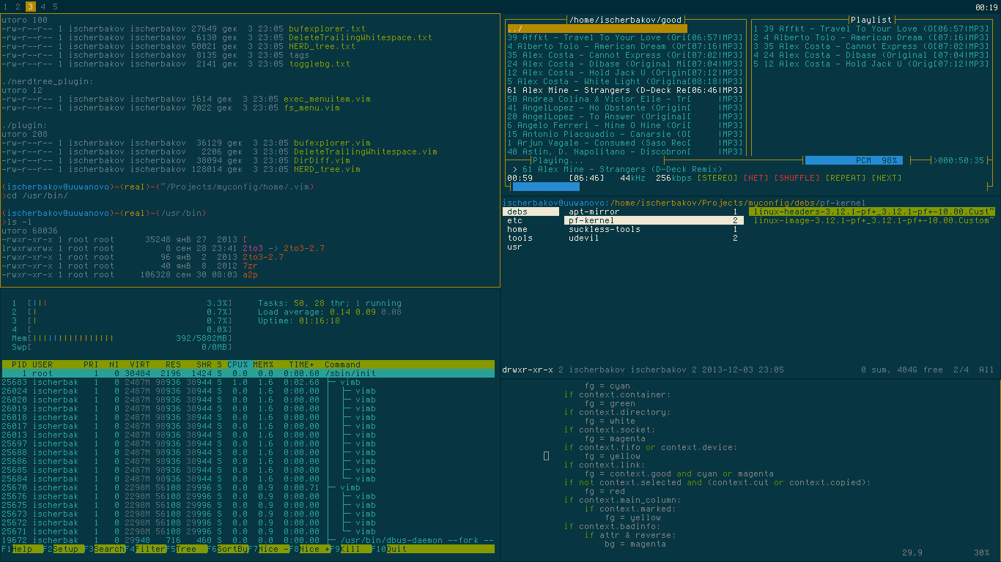This screenshot has height=562, width=1001.
Task: Select 'Alex Mine - Strangers' in the mocp file list
Action: point(625,90)
